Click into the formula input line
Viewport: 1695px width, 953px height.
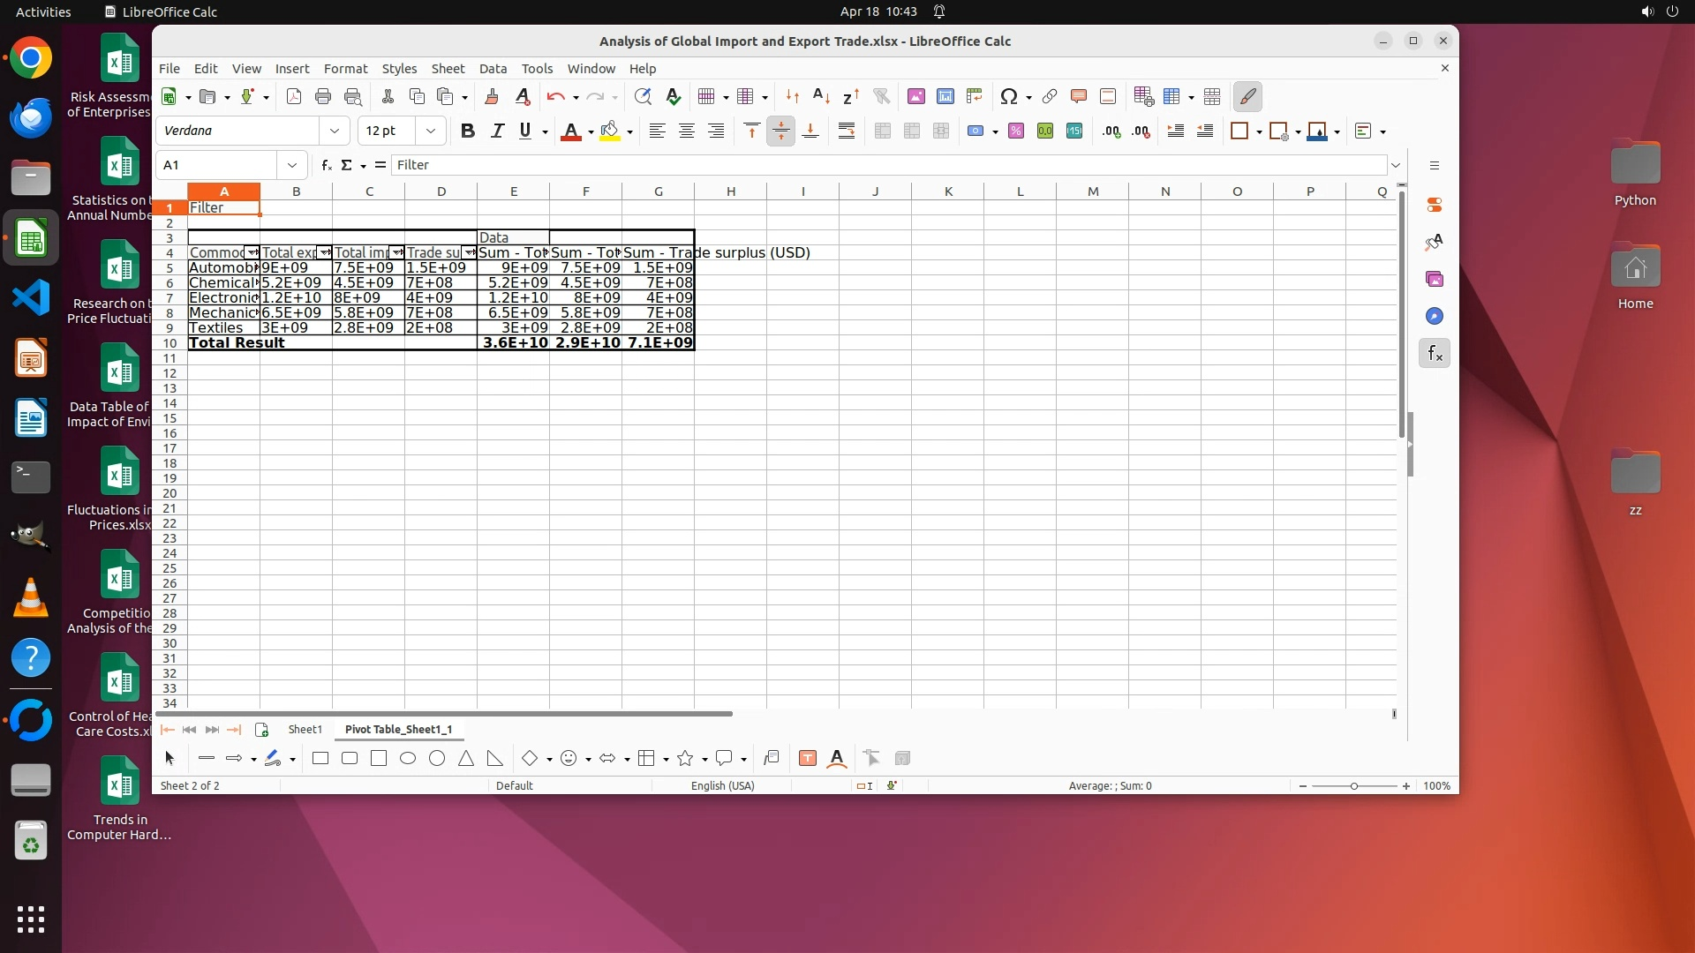tap(883, 165)
